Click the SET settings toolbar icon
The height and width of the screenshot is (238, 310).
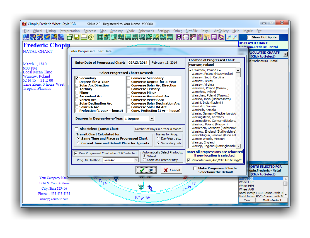point(179,37)
